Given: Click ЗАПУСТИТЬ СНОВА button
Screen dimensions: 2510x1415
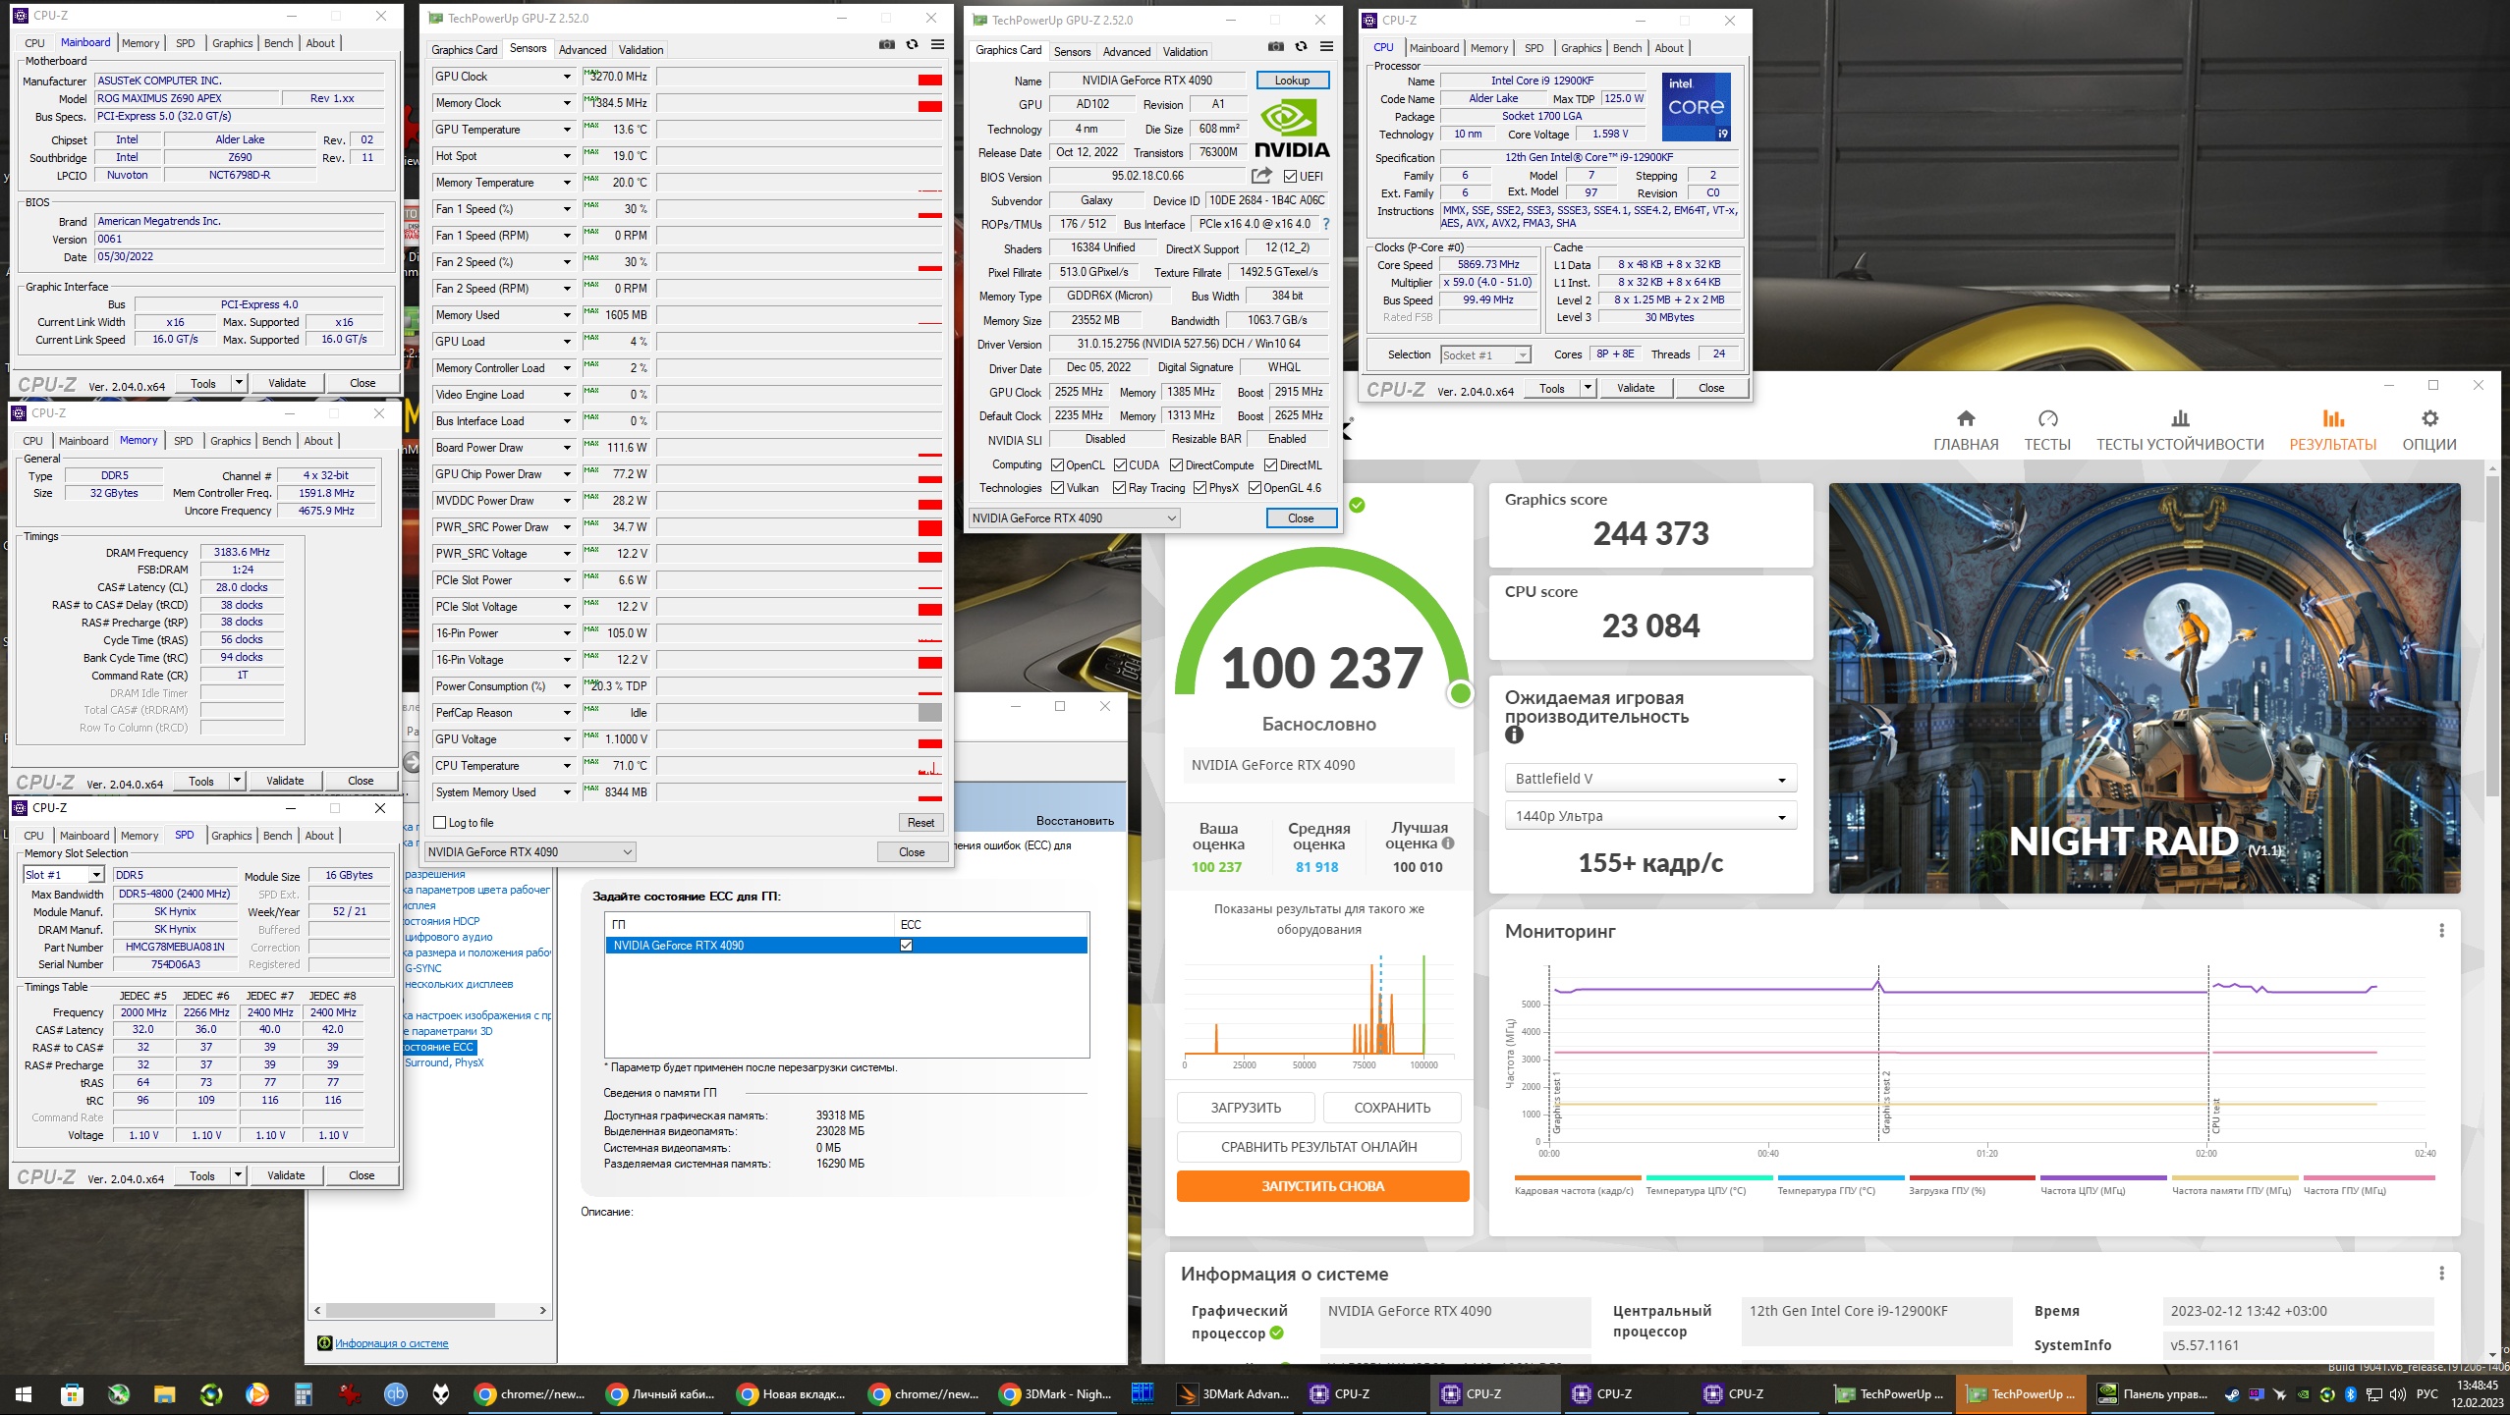Looking at the screenshot, I should point(1322,1186).
